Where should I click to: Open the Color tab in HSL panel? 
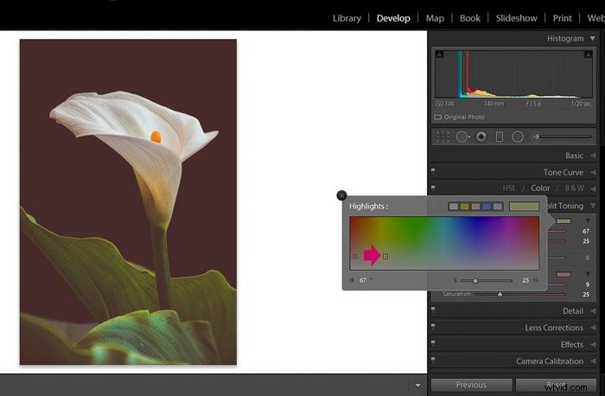(x=540, y=188)
